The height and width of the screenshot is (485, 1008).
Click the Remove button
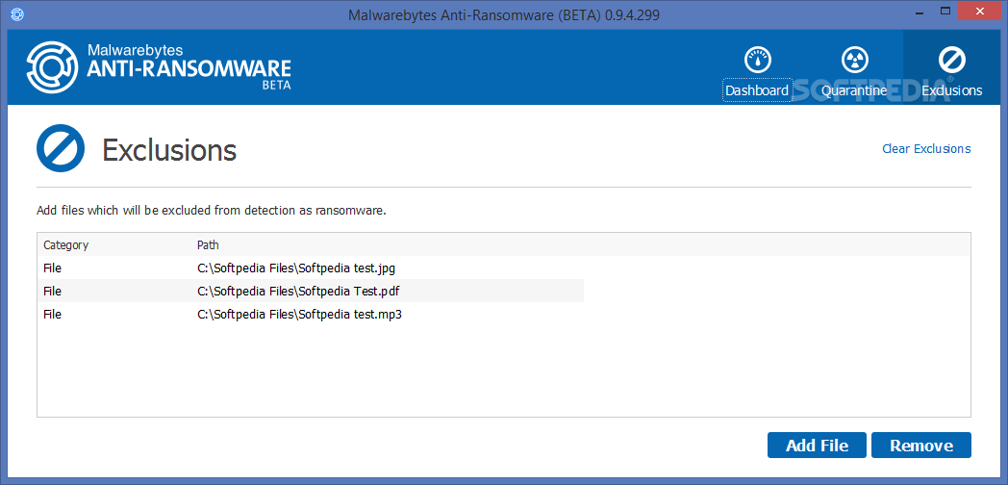921,446
